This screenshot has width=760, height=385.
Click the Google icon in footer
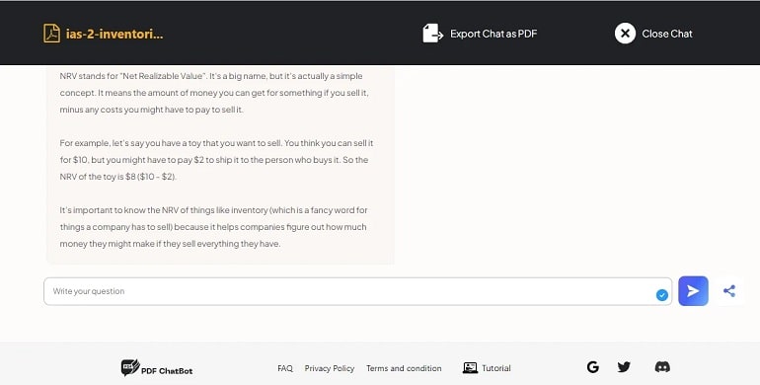(592, 367)
